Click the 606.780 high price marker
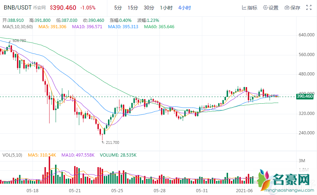This screenshot has width=317, height=195. (19, 41)
